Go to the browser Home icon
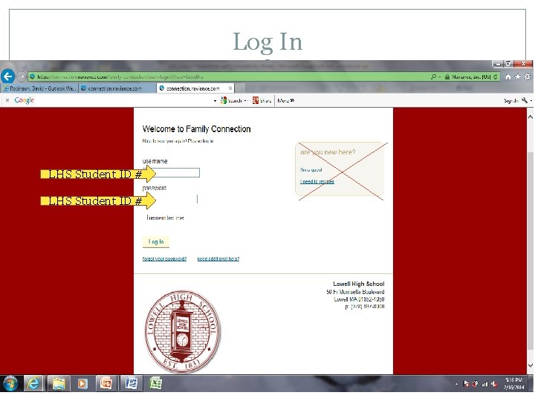Viewport: 535px width, 401px height. pyautogui.click(x=508, y=76)
